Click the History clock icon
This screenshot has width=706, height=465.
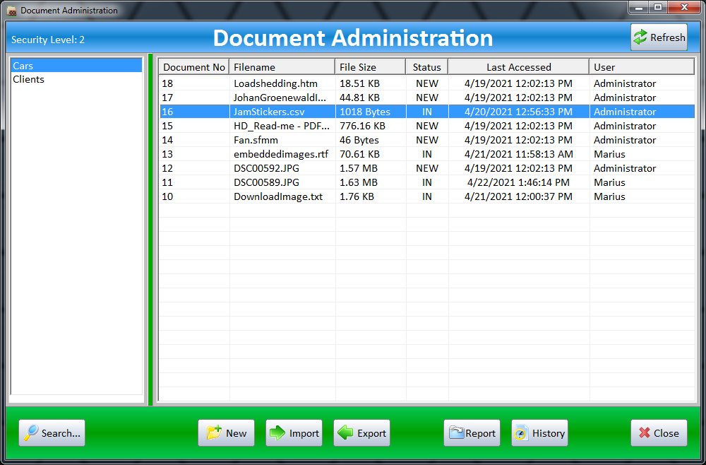521,433
